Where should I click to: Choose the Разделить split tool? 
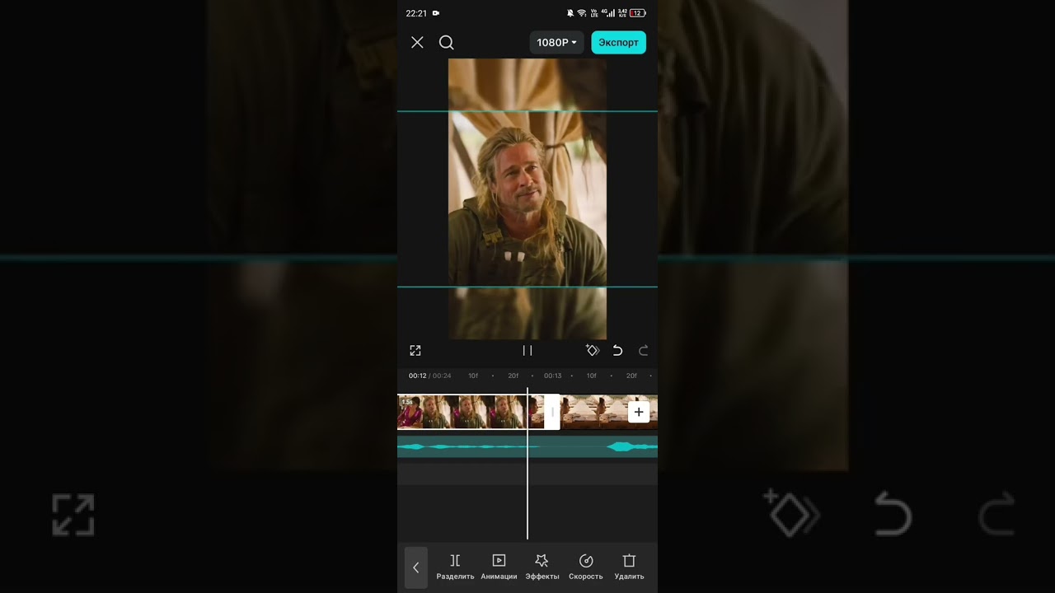pyautogui.click(x=455, y=567)
